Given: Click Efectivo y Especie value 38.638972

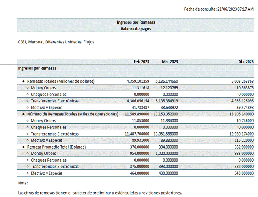Looking at the screenshot, I should coord(169,108).
